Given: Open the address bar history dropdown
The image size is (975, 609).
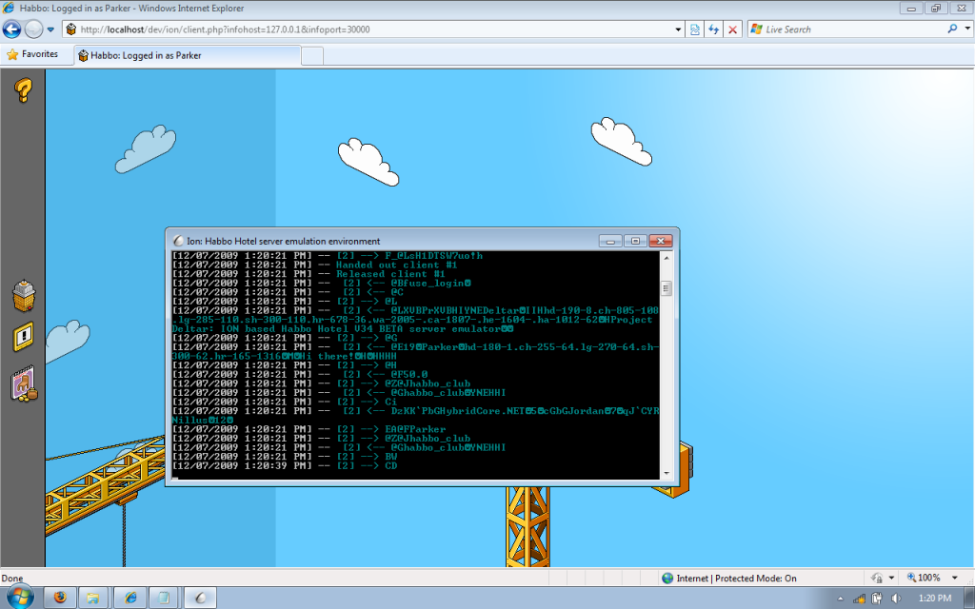Looking at the screenshot, I should 678,29.
